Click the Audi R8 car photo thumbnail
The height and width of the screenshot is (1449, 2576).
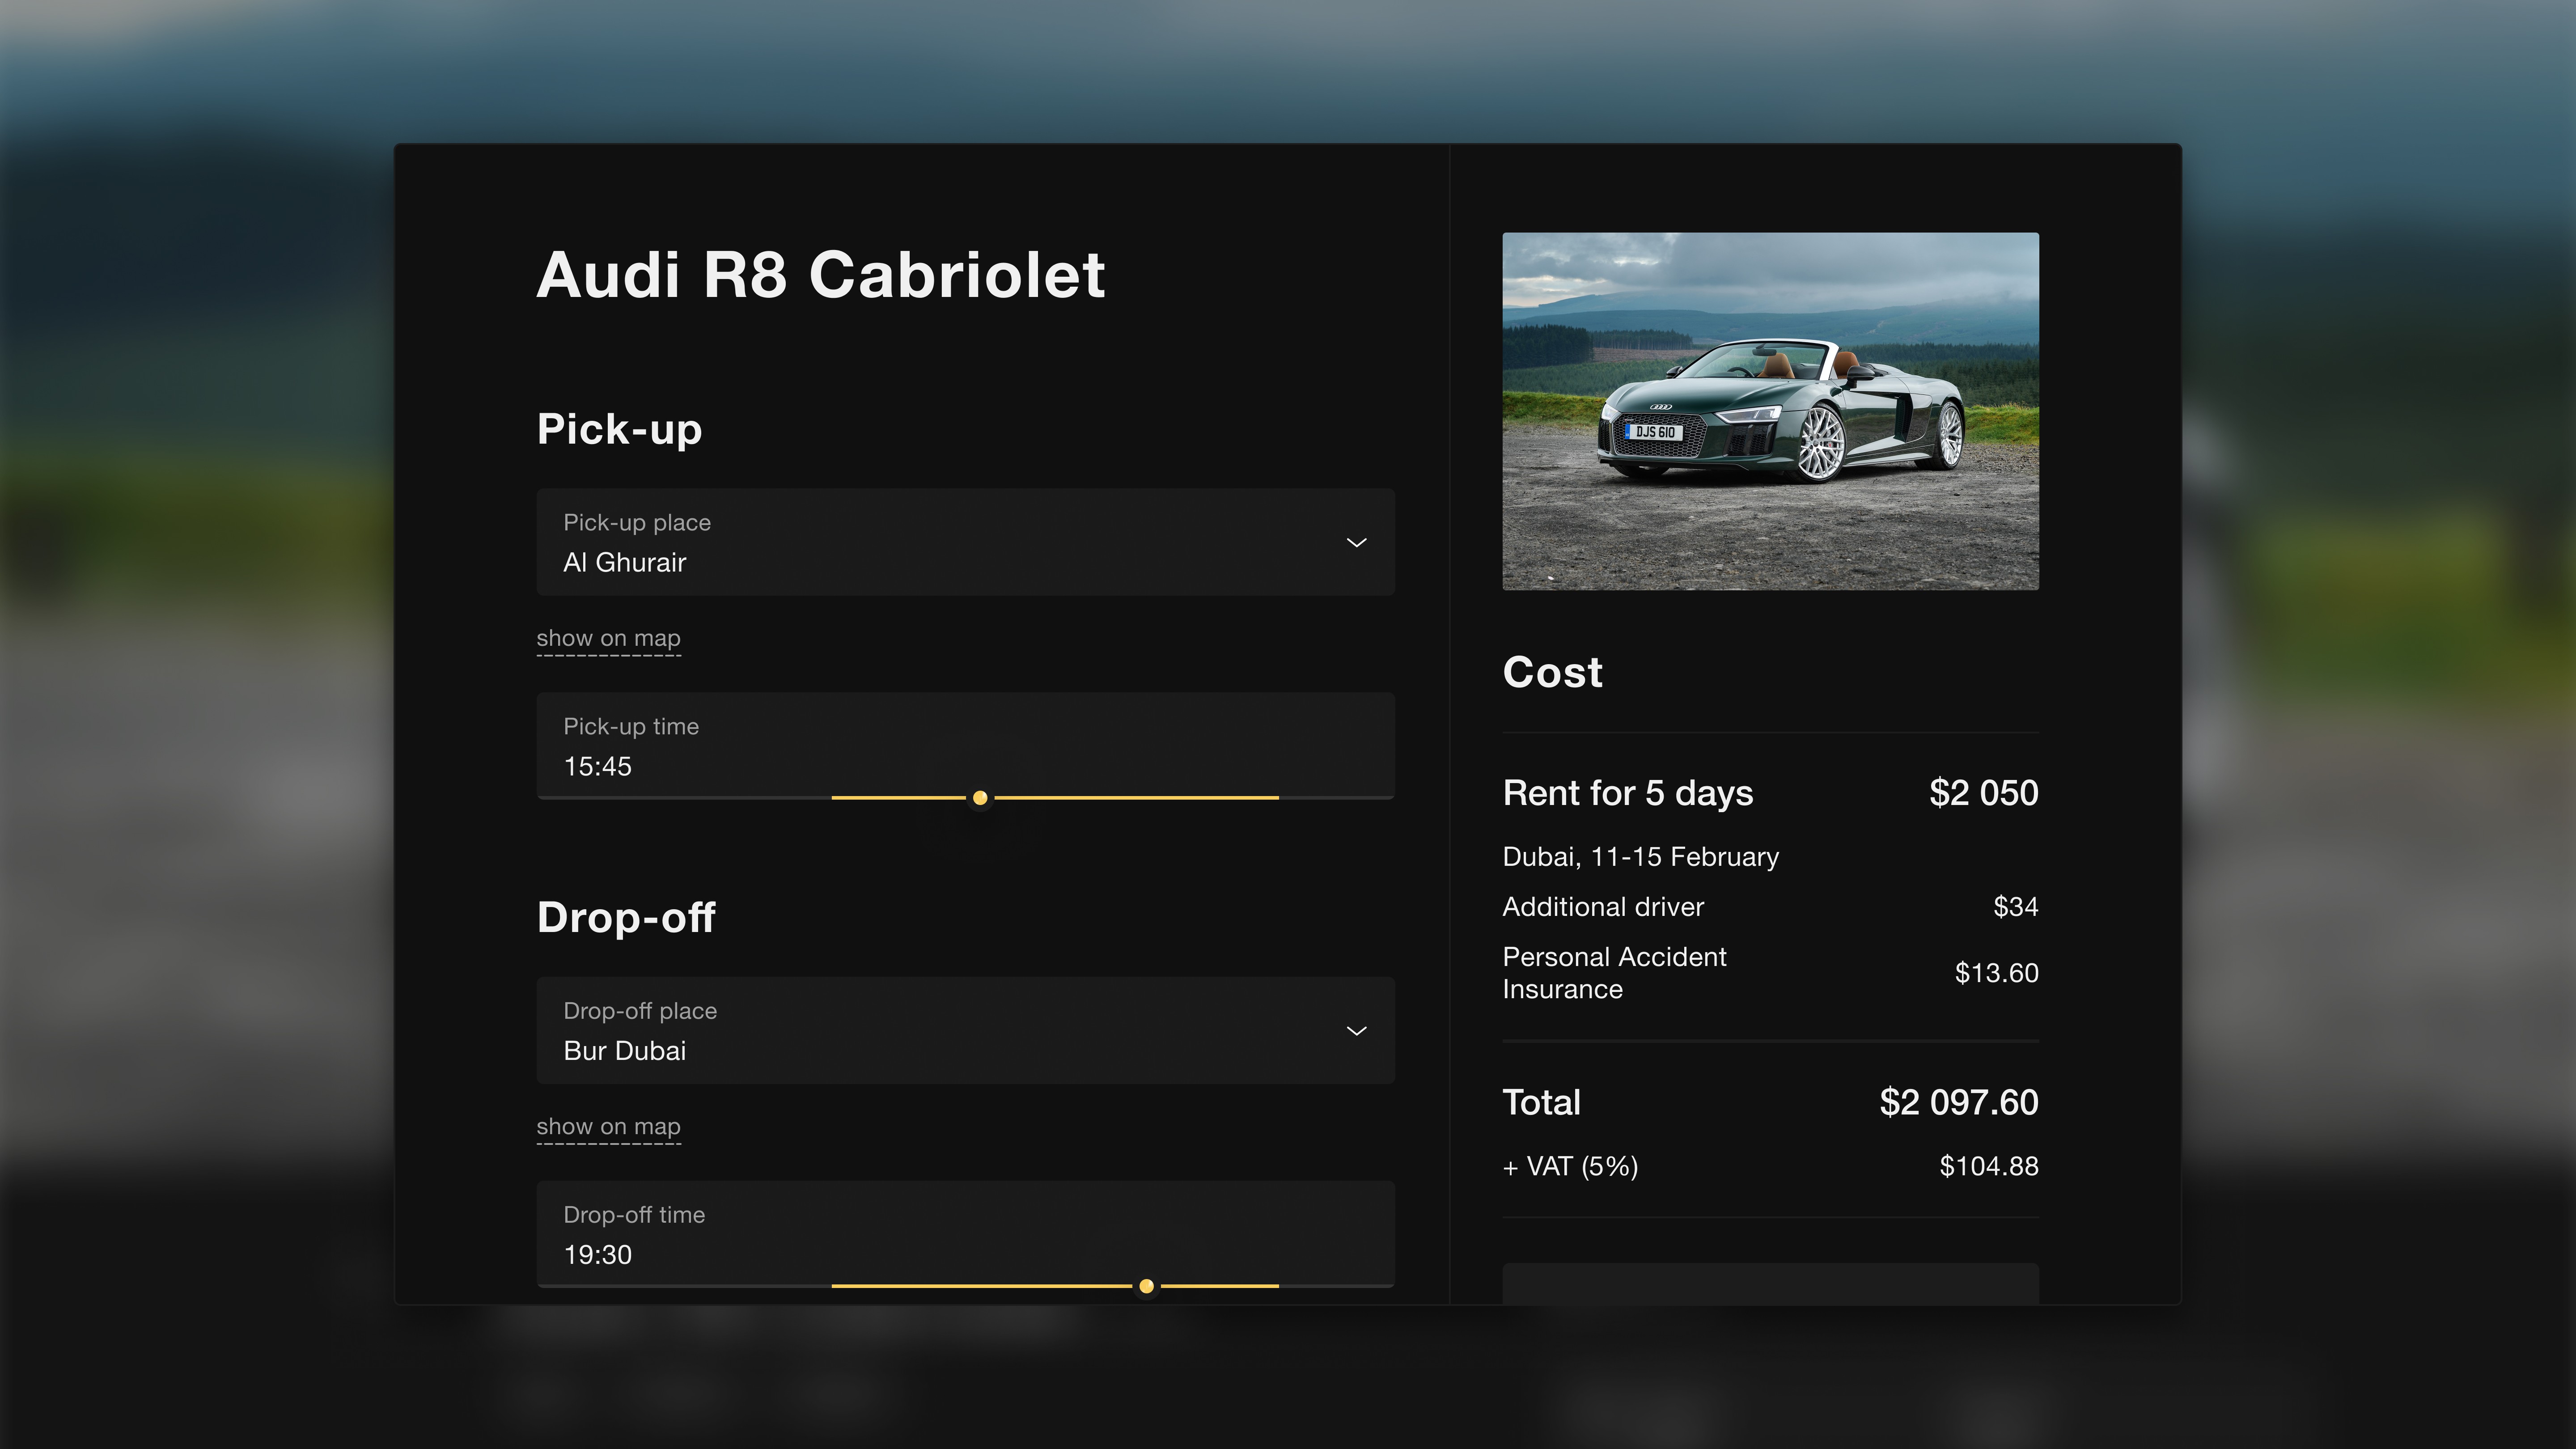1770,411
